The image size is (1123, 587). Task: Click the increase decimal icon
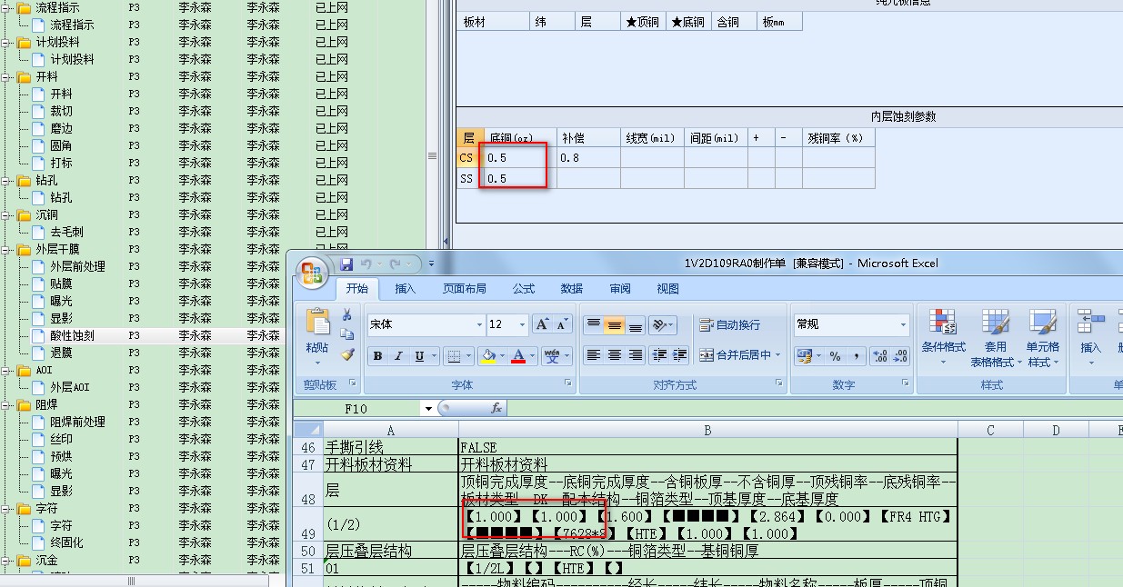[x=878, y=356]
